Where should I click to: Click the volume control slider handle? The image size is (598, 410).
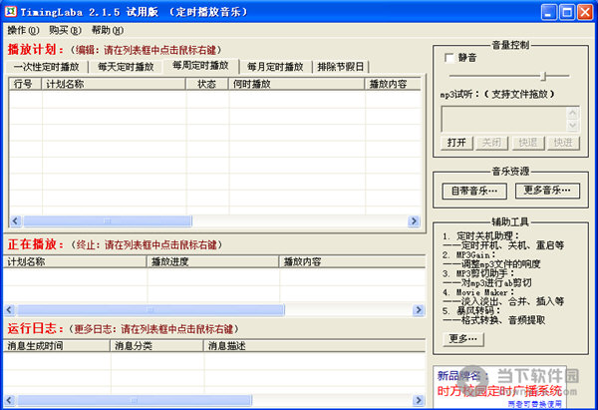click(544, 76)
